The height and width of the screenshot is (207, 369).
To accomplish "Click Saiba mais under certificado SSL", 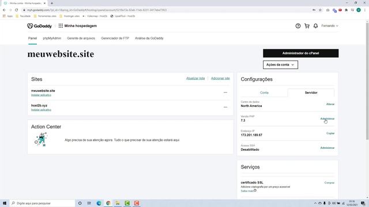I will (247, 191).
